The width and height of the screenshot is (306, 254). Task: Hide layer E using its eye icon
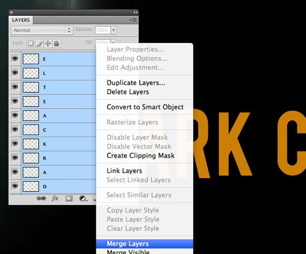15,58
